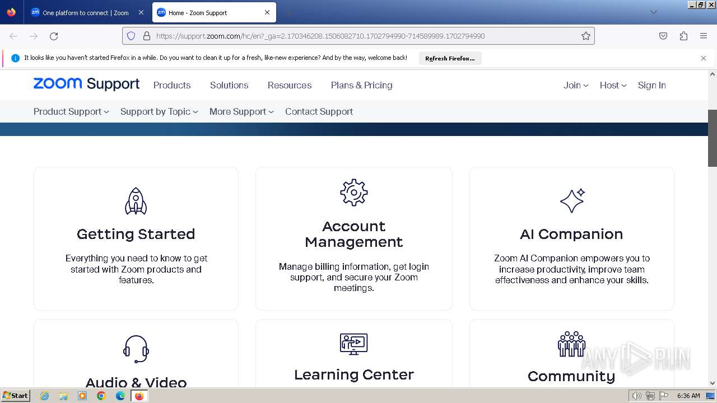Viewport: 717px width, 403px height.
Task: Click the scrollbar down arrow
Action: 713,383
